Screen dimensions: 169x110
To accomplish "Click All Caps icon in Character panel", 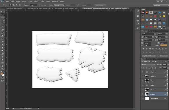I will coord(150,49).
